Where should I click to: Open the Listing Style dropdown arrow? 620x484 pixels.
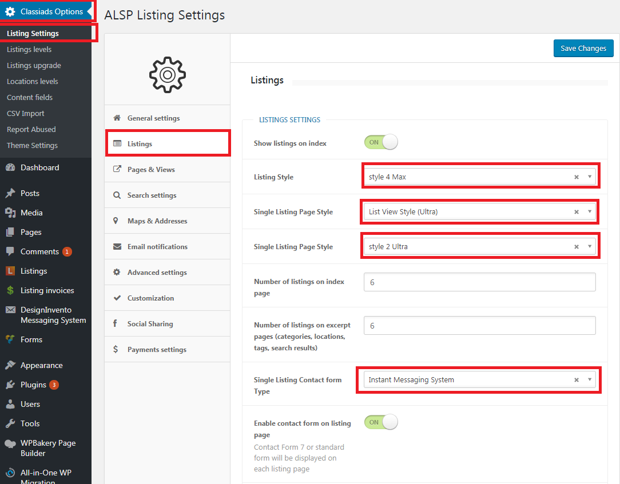click(x=590, y=177)
